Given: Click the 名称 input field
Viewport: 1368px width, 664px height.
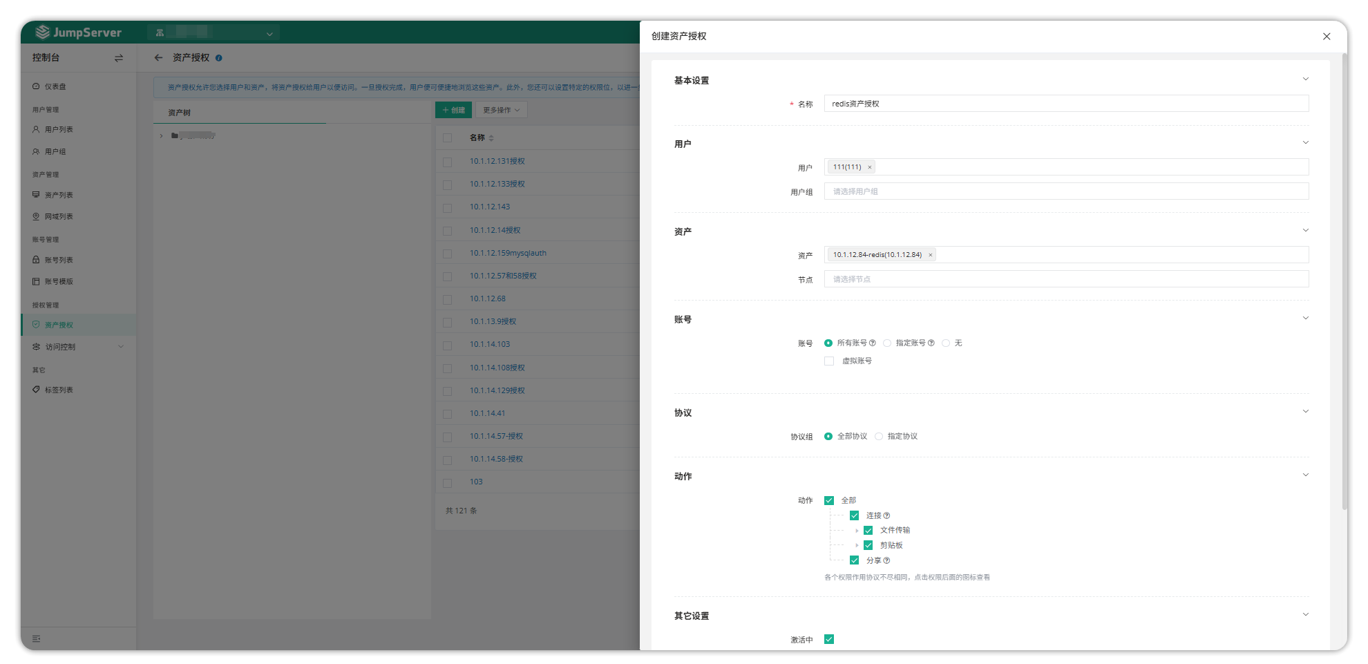Looking at the screenshot, I should coord(1065,104).
